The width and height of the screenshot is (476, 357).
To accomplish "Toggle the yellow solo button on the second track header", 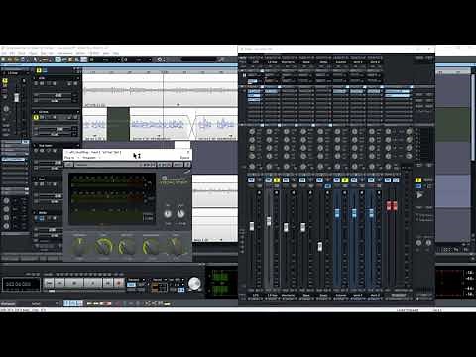I will click(36, 118).
